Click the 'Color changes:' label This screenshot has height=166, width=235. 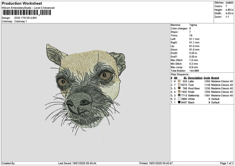[x=179, y=29]
